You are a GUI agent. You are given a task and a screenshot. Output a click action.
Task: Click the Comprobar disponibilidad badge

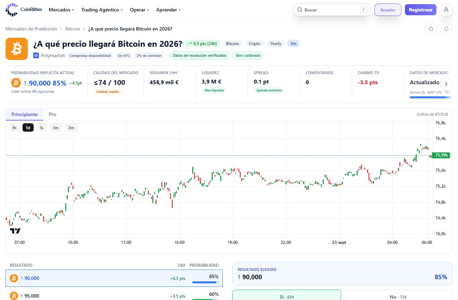(x=90, y=55)
